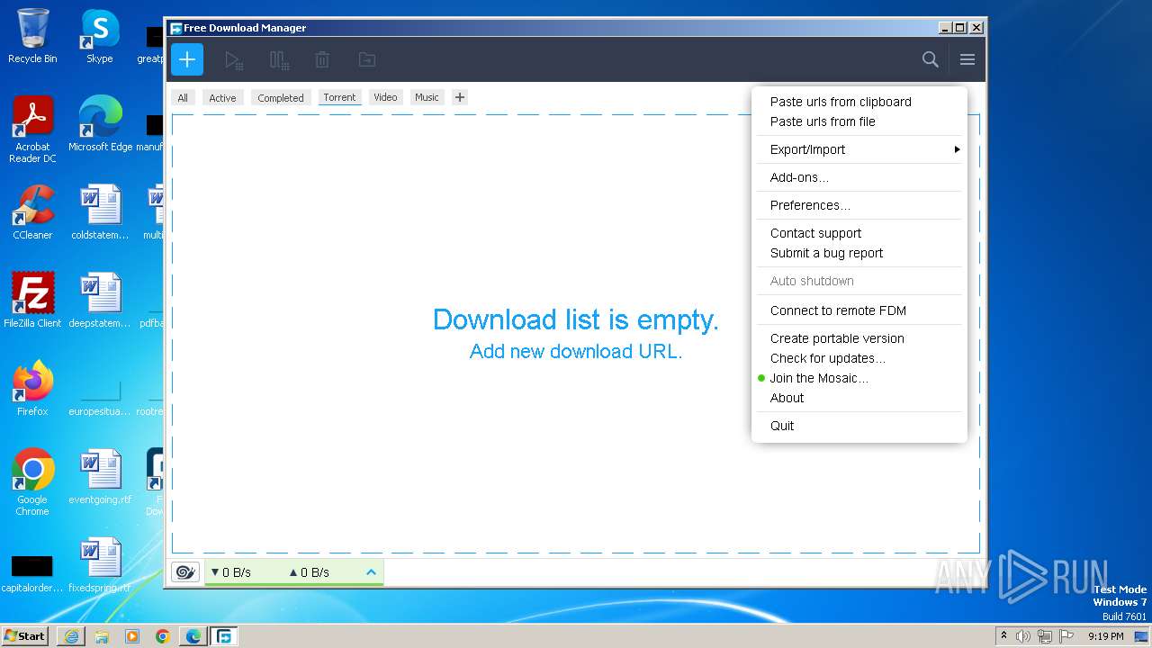Expand the traffic speed panel chevron
1152x648 pixels.
click(x=371, y=571)
